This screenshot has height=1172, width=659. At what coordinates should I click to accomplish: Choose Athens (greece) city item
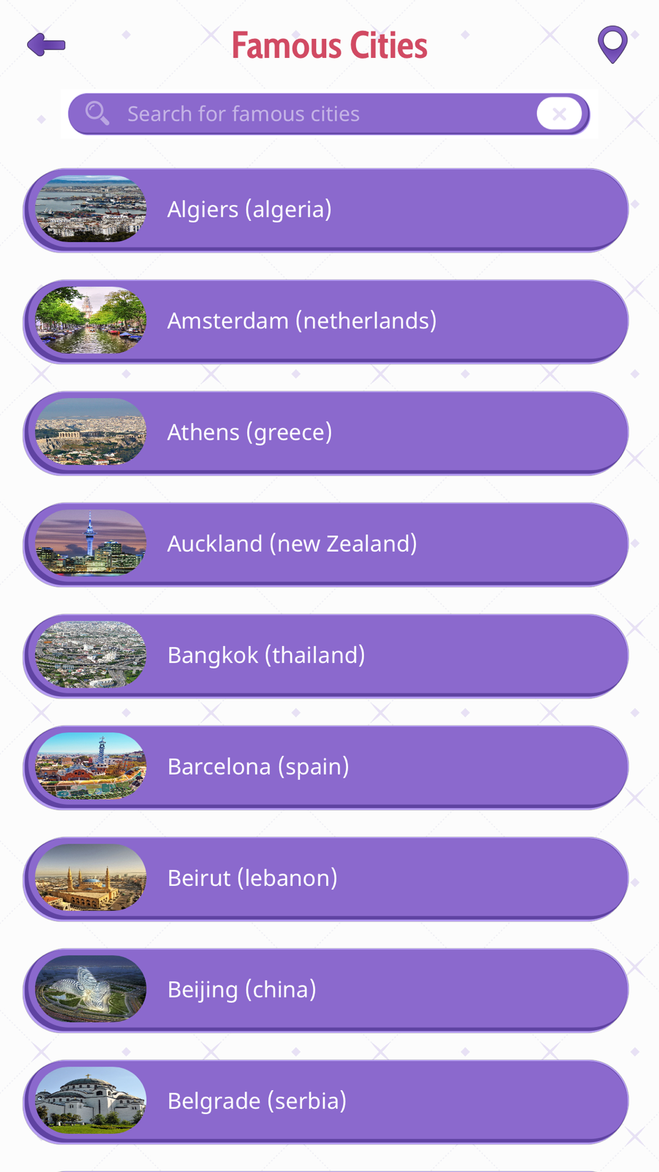(x=326, y=433)
